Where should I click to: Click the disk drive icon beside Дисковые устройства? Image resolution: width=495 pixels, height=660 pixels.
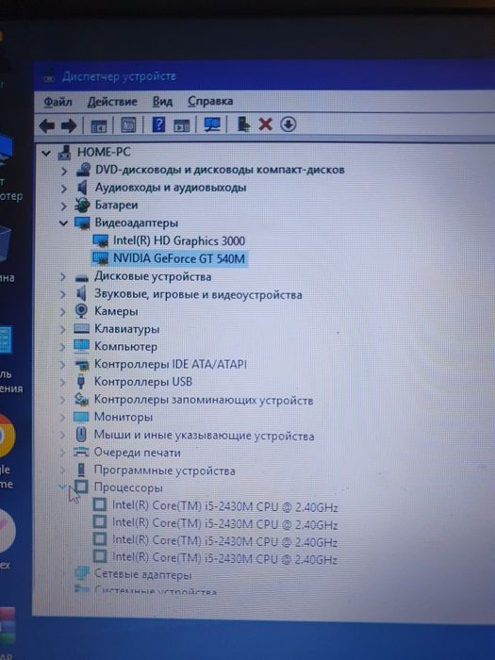pos(81,278)
